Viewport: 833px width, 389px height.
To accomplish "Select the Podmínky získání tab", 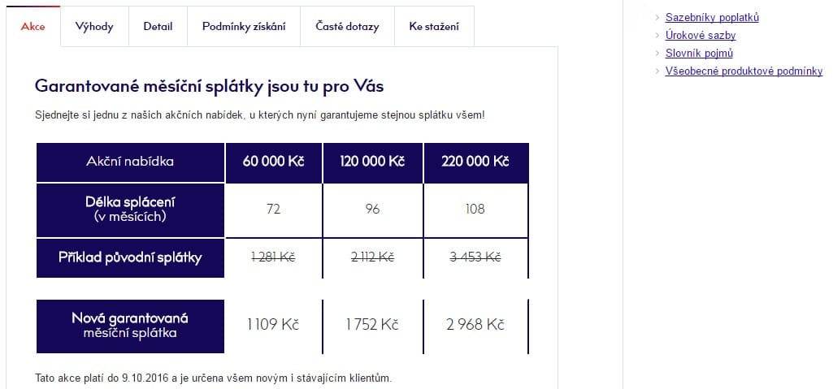I will [x=244, y=27].
